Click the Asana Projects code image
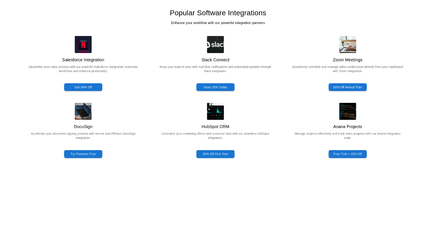The width and height of the screenshot is (436, 229). point(348,111)
